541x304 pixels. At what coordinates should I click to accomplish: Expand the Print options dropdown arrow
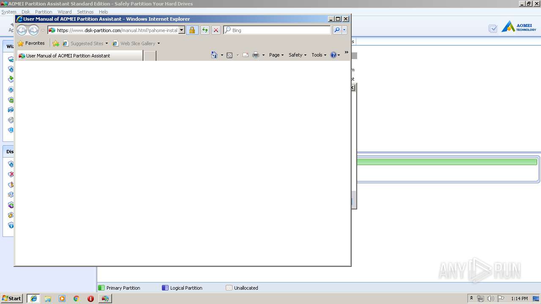point(263,55)
